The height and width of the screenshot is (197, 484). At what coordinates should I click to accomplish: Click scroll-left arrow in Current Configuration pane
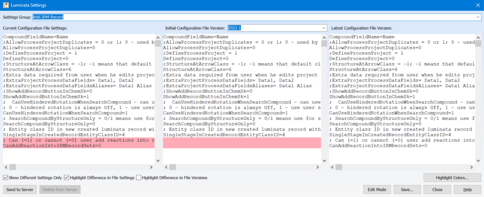(x=6, y=167)
